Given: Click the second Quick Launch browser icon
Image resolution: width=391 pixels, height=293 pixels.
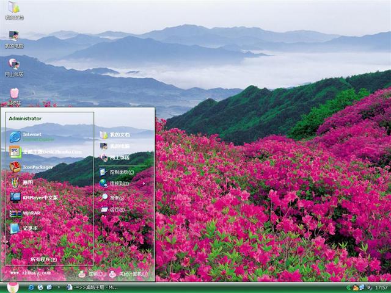Looking at the screenshot, I should [x=40, y=288].
